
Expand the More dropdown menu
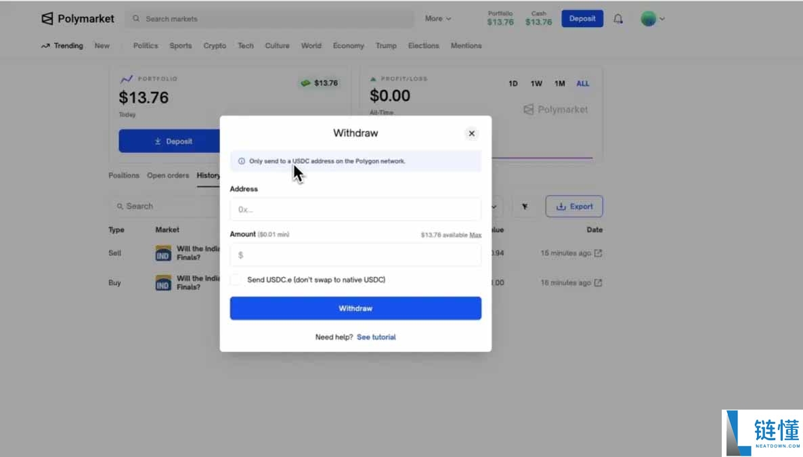[438, 18]
